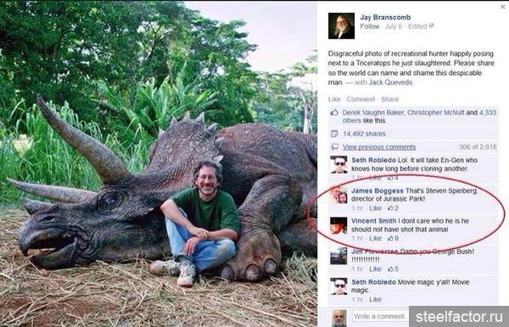Click the comment bubble icon by View previous comments
This screenshot has height=327, width=509.
(334, 147)
